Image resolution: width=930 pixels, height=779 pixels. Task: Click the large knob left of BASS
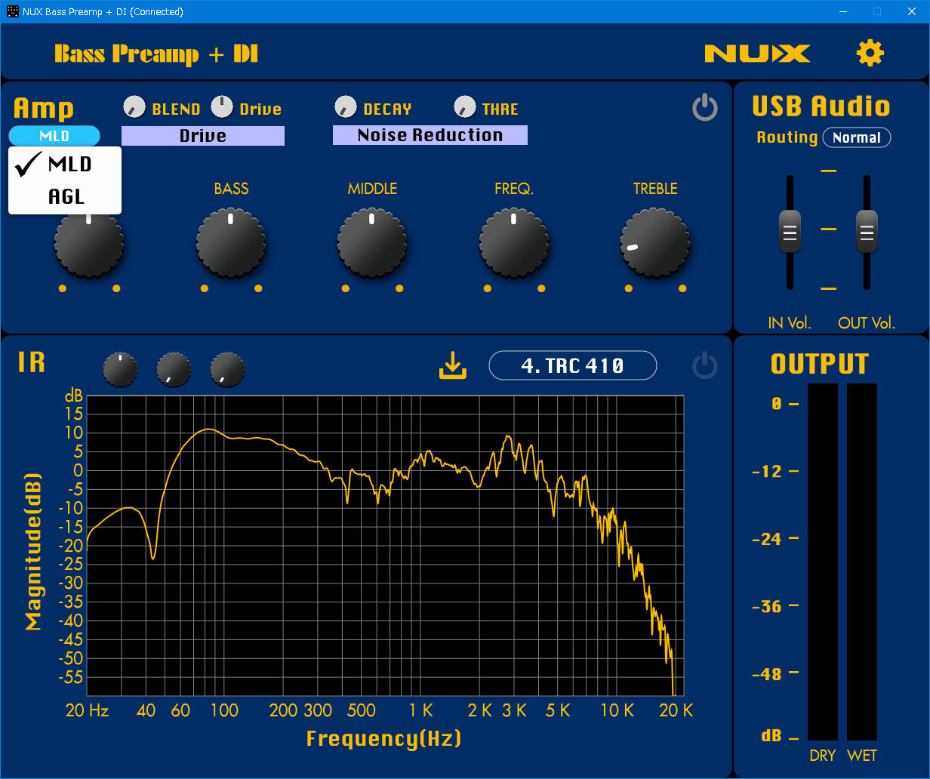pyautogui.click(x=89, y=243)
